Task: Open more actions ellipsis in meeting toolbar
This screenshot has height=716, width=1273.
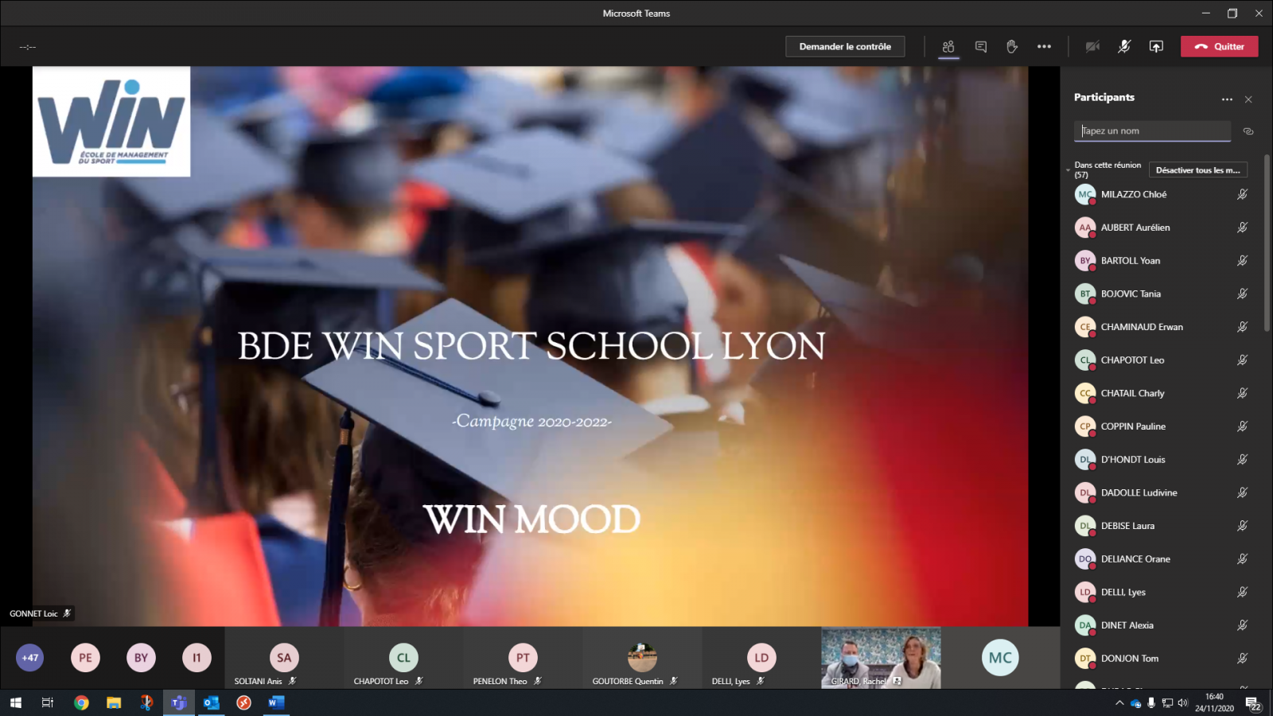Action: pos(1044,47)
